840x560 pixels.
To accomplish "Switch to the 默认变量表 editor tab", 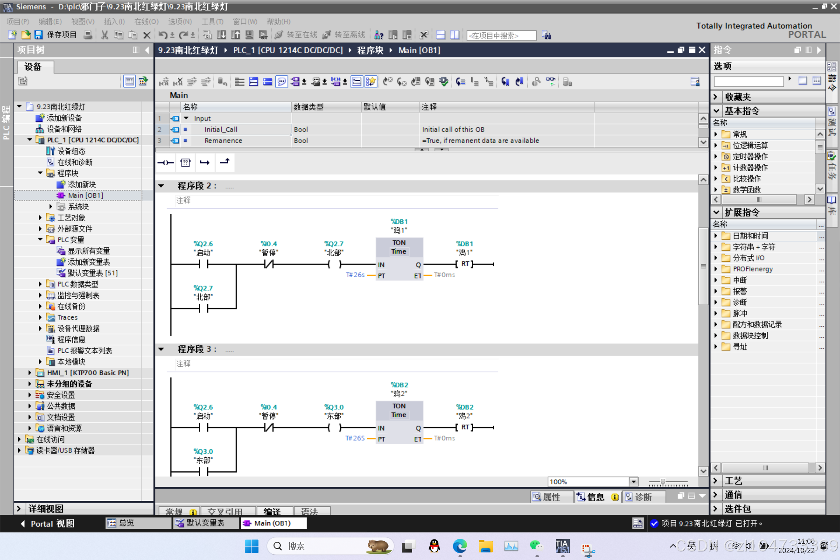I will pos(205,523).
